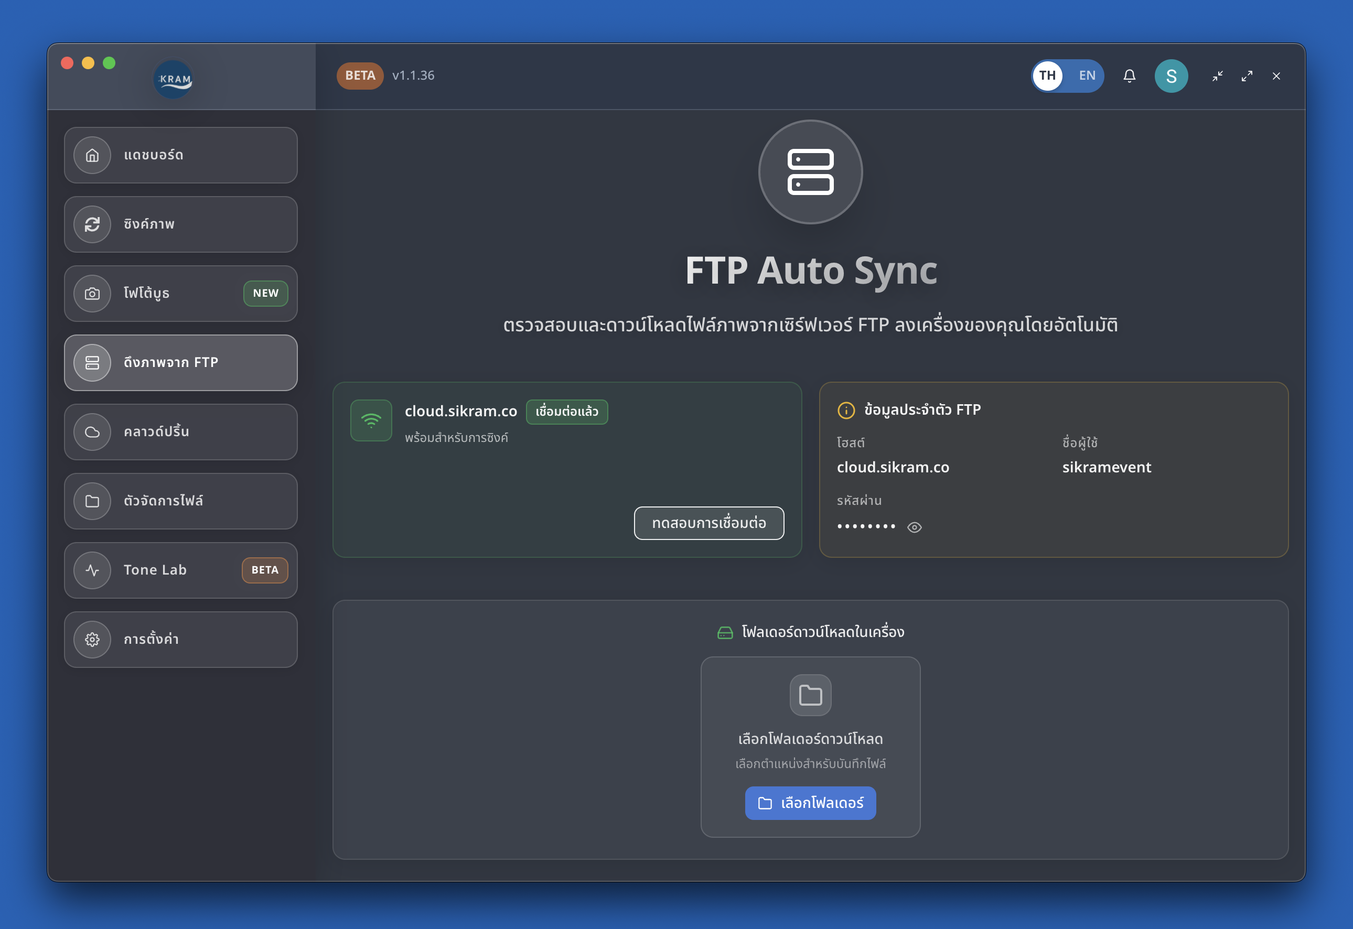Image resolution: width=1353 pixels, height=929 pixels.
Task: Select the ซิงค์ภาพ sync icon in sidebar
Action: (92, 224)
